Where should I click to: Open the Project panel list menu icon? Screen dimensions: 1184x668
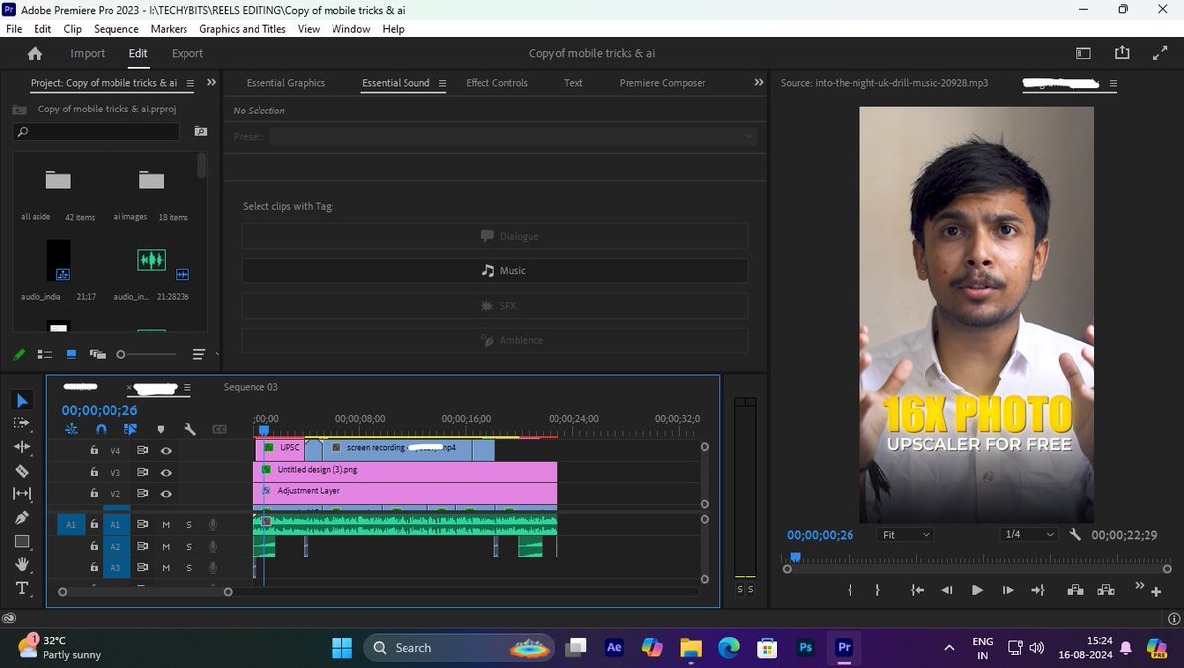coord(198,354)
